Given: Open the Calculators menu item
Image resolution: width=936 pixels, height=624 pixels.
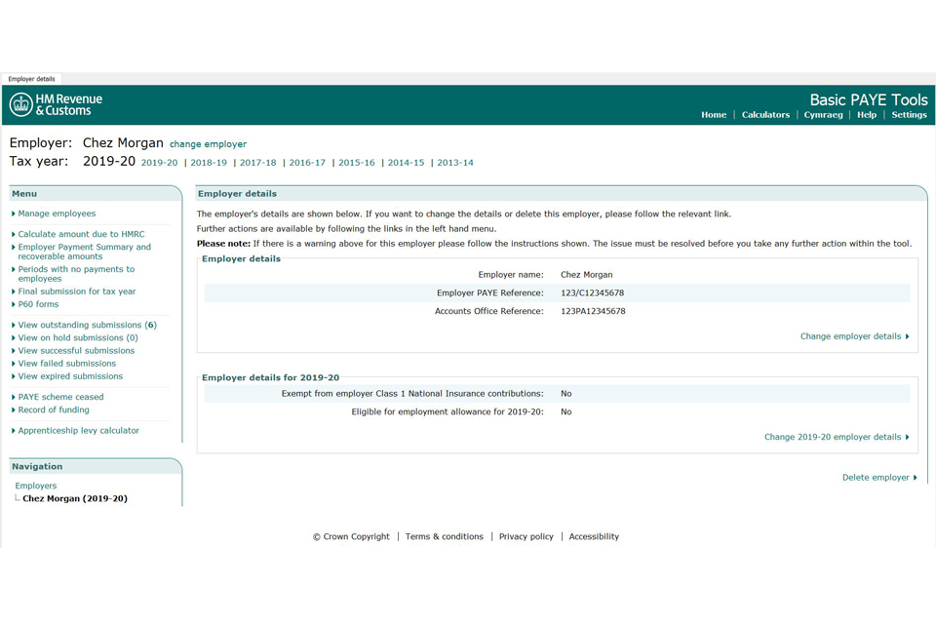Looking at the screenshot, I should pos(765,115).
